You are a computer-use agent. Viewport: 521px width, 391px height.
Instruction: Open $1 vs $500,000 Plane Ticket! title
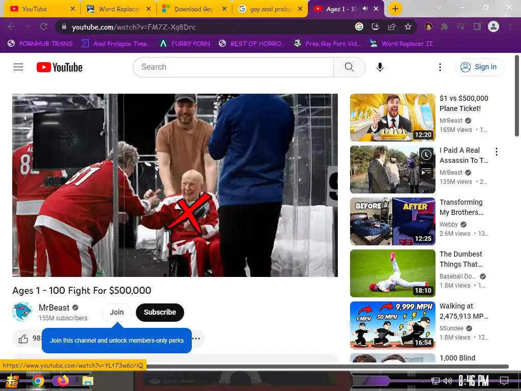tap(464, 103)
